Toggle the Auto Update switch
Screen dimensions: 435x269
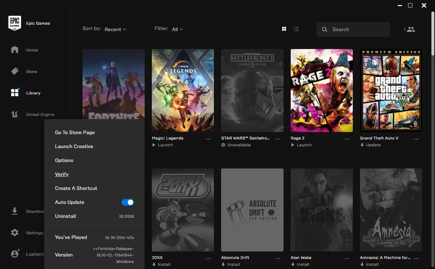(128, 202)
